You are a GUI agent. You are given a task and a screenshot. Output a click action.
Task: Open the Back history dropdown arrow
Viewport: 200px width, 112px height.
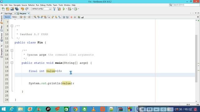pyautogui.click(x=27, y=17)
